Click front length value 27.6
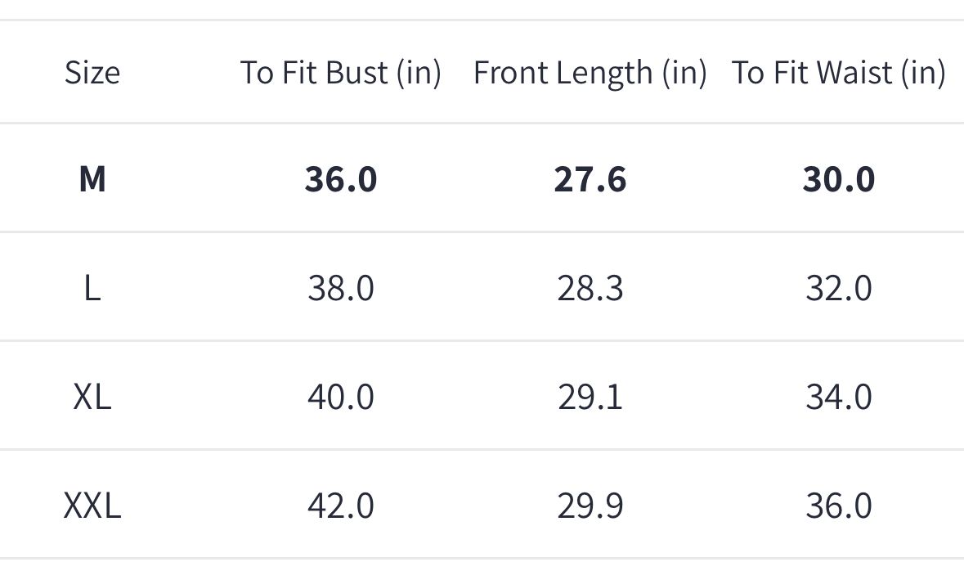Viewport: 964px width, 580px height. [590, 178]
